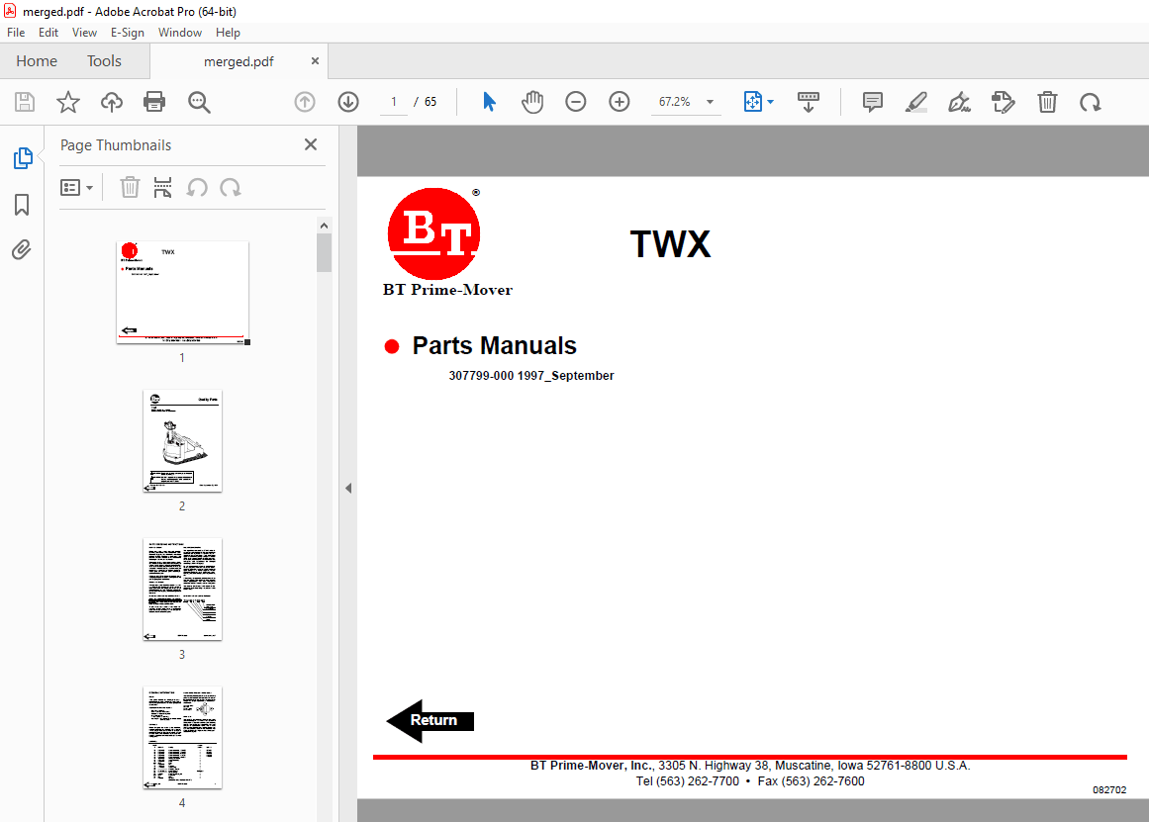Close the merged.pdf tab
Viewport: 1149px width, 822px height.
[x=315, y=60]
